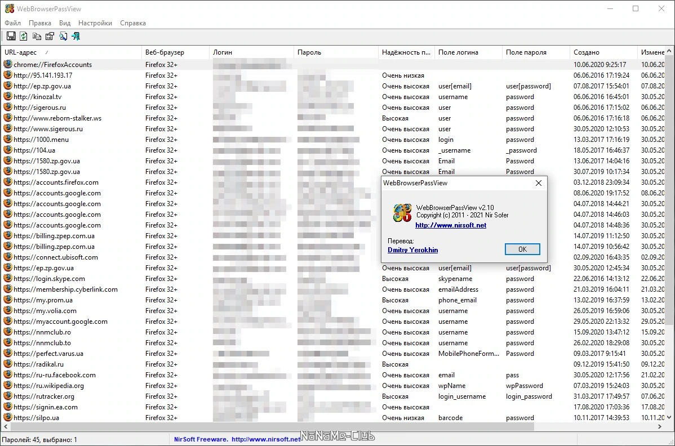The image size is (675, 446).
Task: Click the vertical scrollbar up arrow
Action: tap(669, 51)
